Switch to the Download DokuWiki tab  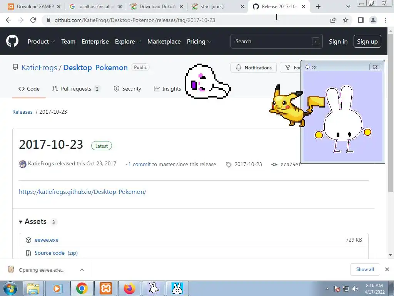click(x=157, y=7)
